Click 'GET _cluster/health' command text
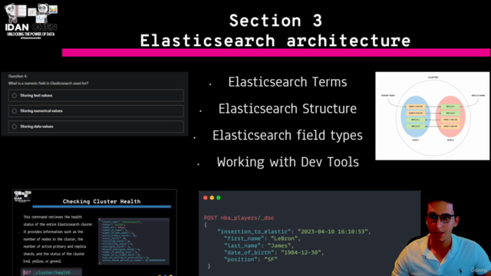 coord(47,273)
